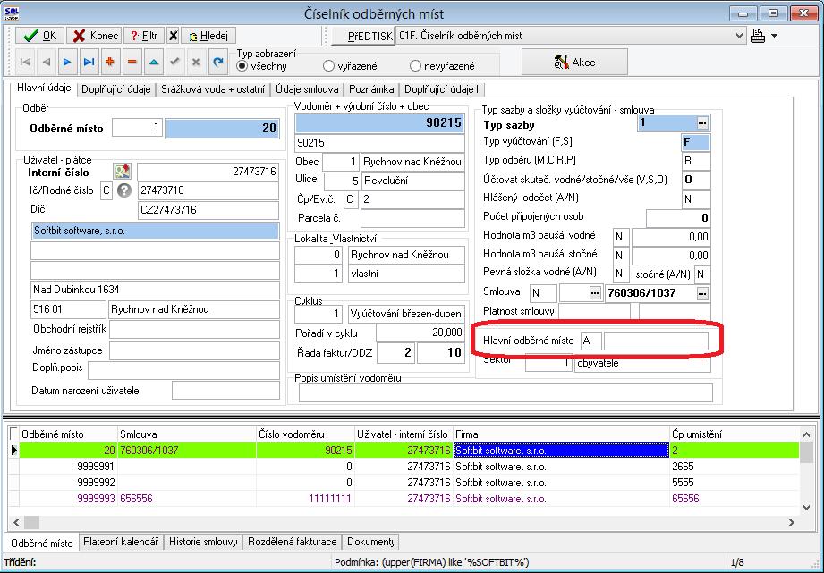This screenshot has height=573, width=824.
Task: Open the Poznámka tab
Action: click(371, 89)
